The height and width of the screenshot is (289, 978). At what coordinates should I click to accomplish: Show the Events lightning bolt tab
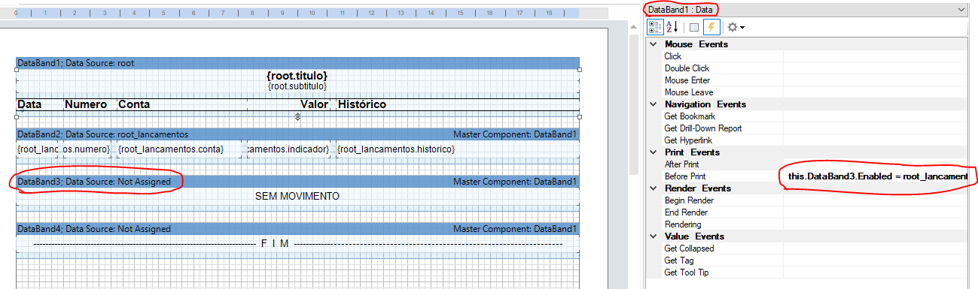tap(711, 27)
